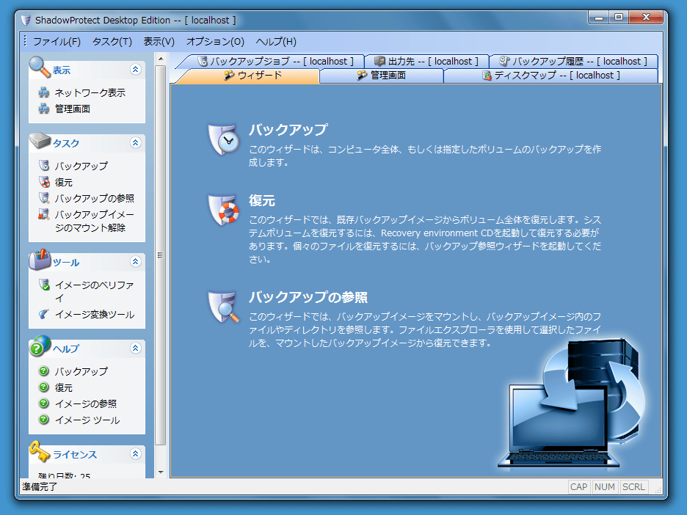The height and width of the screenshot is (515, 687).
Task: Open バックアップの参照 in タスク panel
Action: pos(94,198)
